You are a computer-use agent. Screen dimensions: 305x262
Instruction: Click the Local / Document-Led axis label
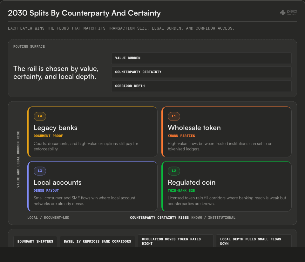click(48, 217)
